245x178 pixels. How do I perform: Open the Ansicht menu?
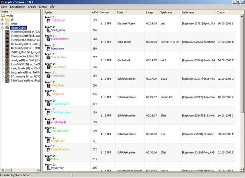point(32,7)
